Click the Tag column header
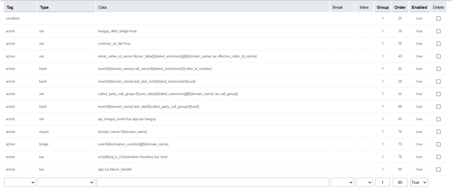Viewport: 452px width, 188px height. (x=10, y=7)
